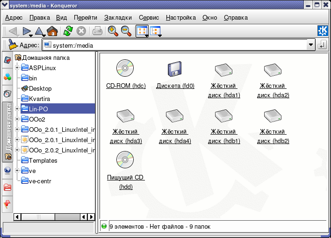
Task: Click the green Reload icon
Action: pos(68,31)
